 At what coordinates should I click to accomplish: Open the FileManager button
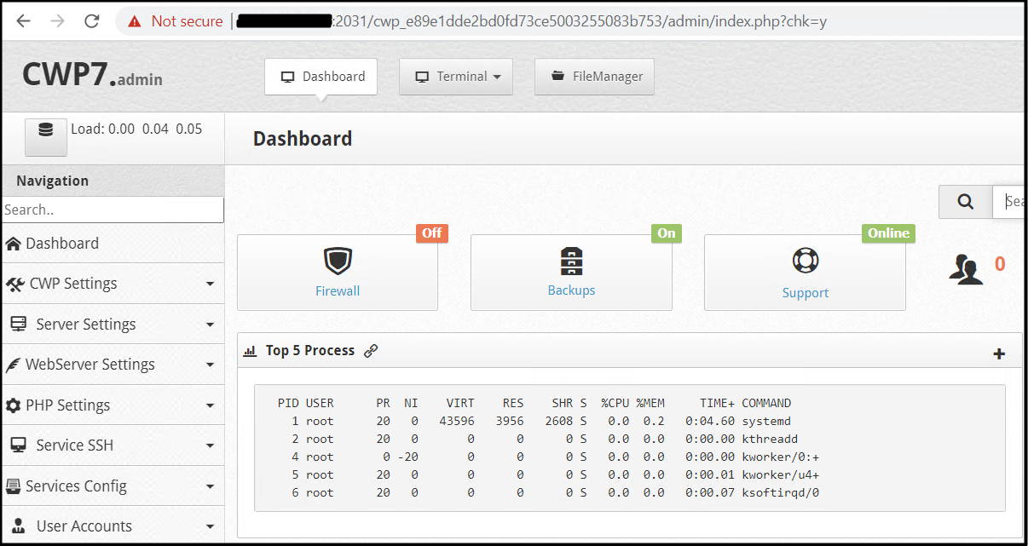[594, 77]
